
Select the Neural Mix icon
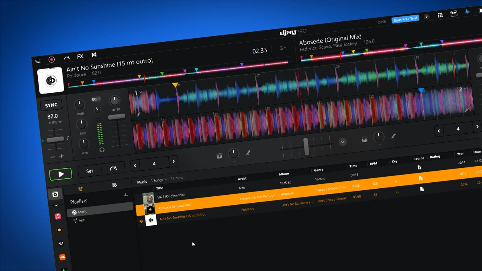tap(94, 55)
